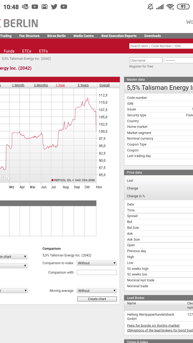The image size is (193, 343).
Task: Select the 5 Years chart range
Action: pos(83,85)
